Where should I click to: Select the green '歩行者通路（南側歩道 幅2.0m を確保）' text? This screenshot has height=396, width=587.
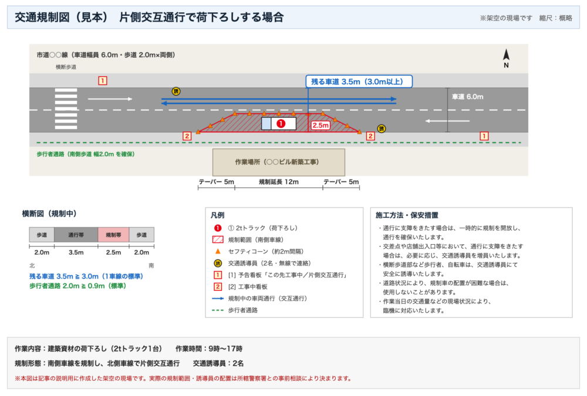click(86, 154)
